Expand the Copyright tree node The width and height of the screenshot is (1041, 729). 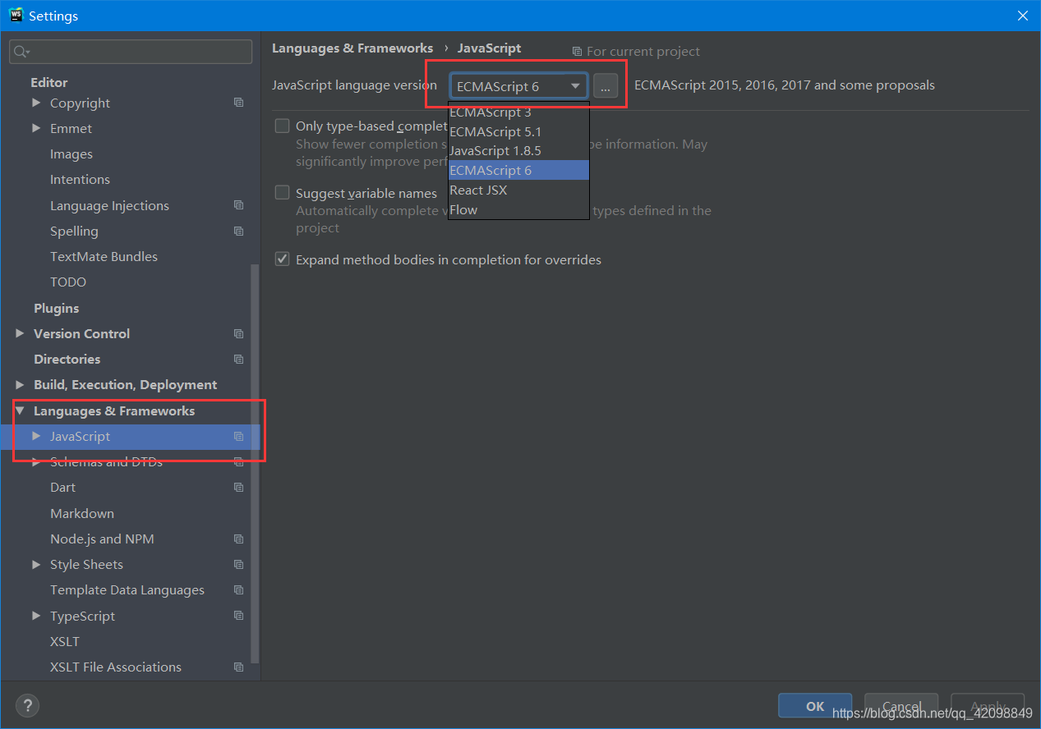36,103
